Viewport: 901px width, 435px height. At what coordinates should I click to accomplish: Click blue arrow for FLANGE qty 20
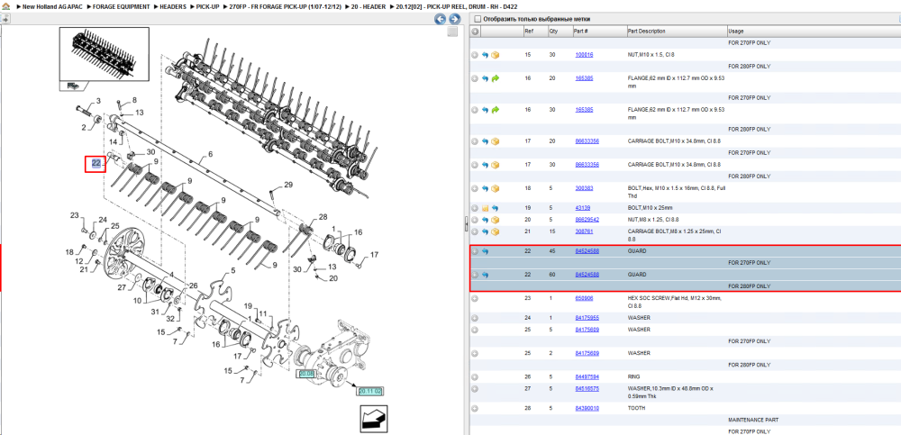point(485,78)
